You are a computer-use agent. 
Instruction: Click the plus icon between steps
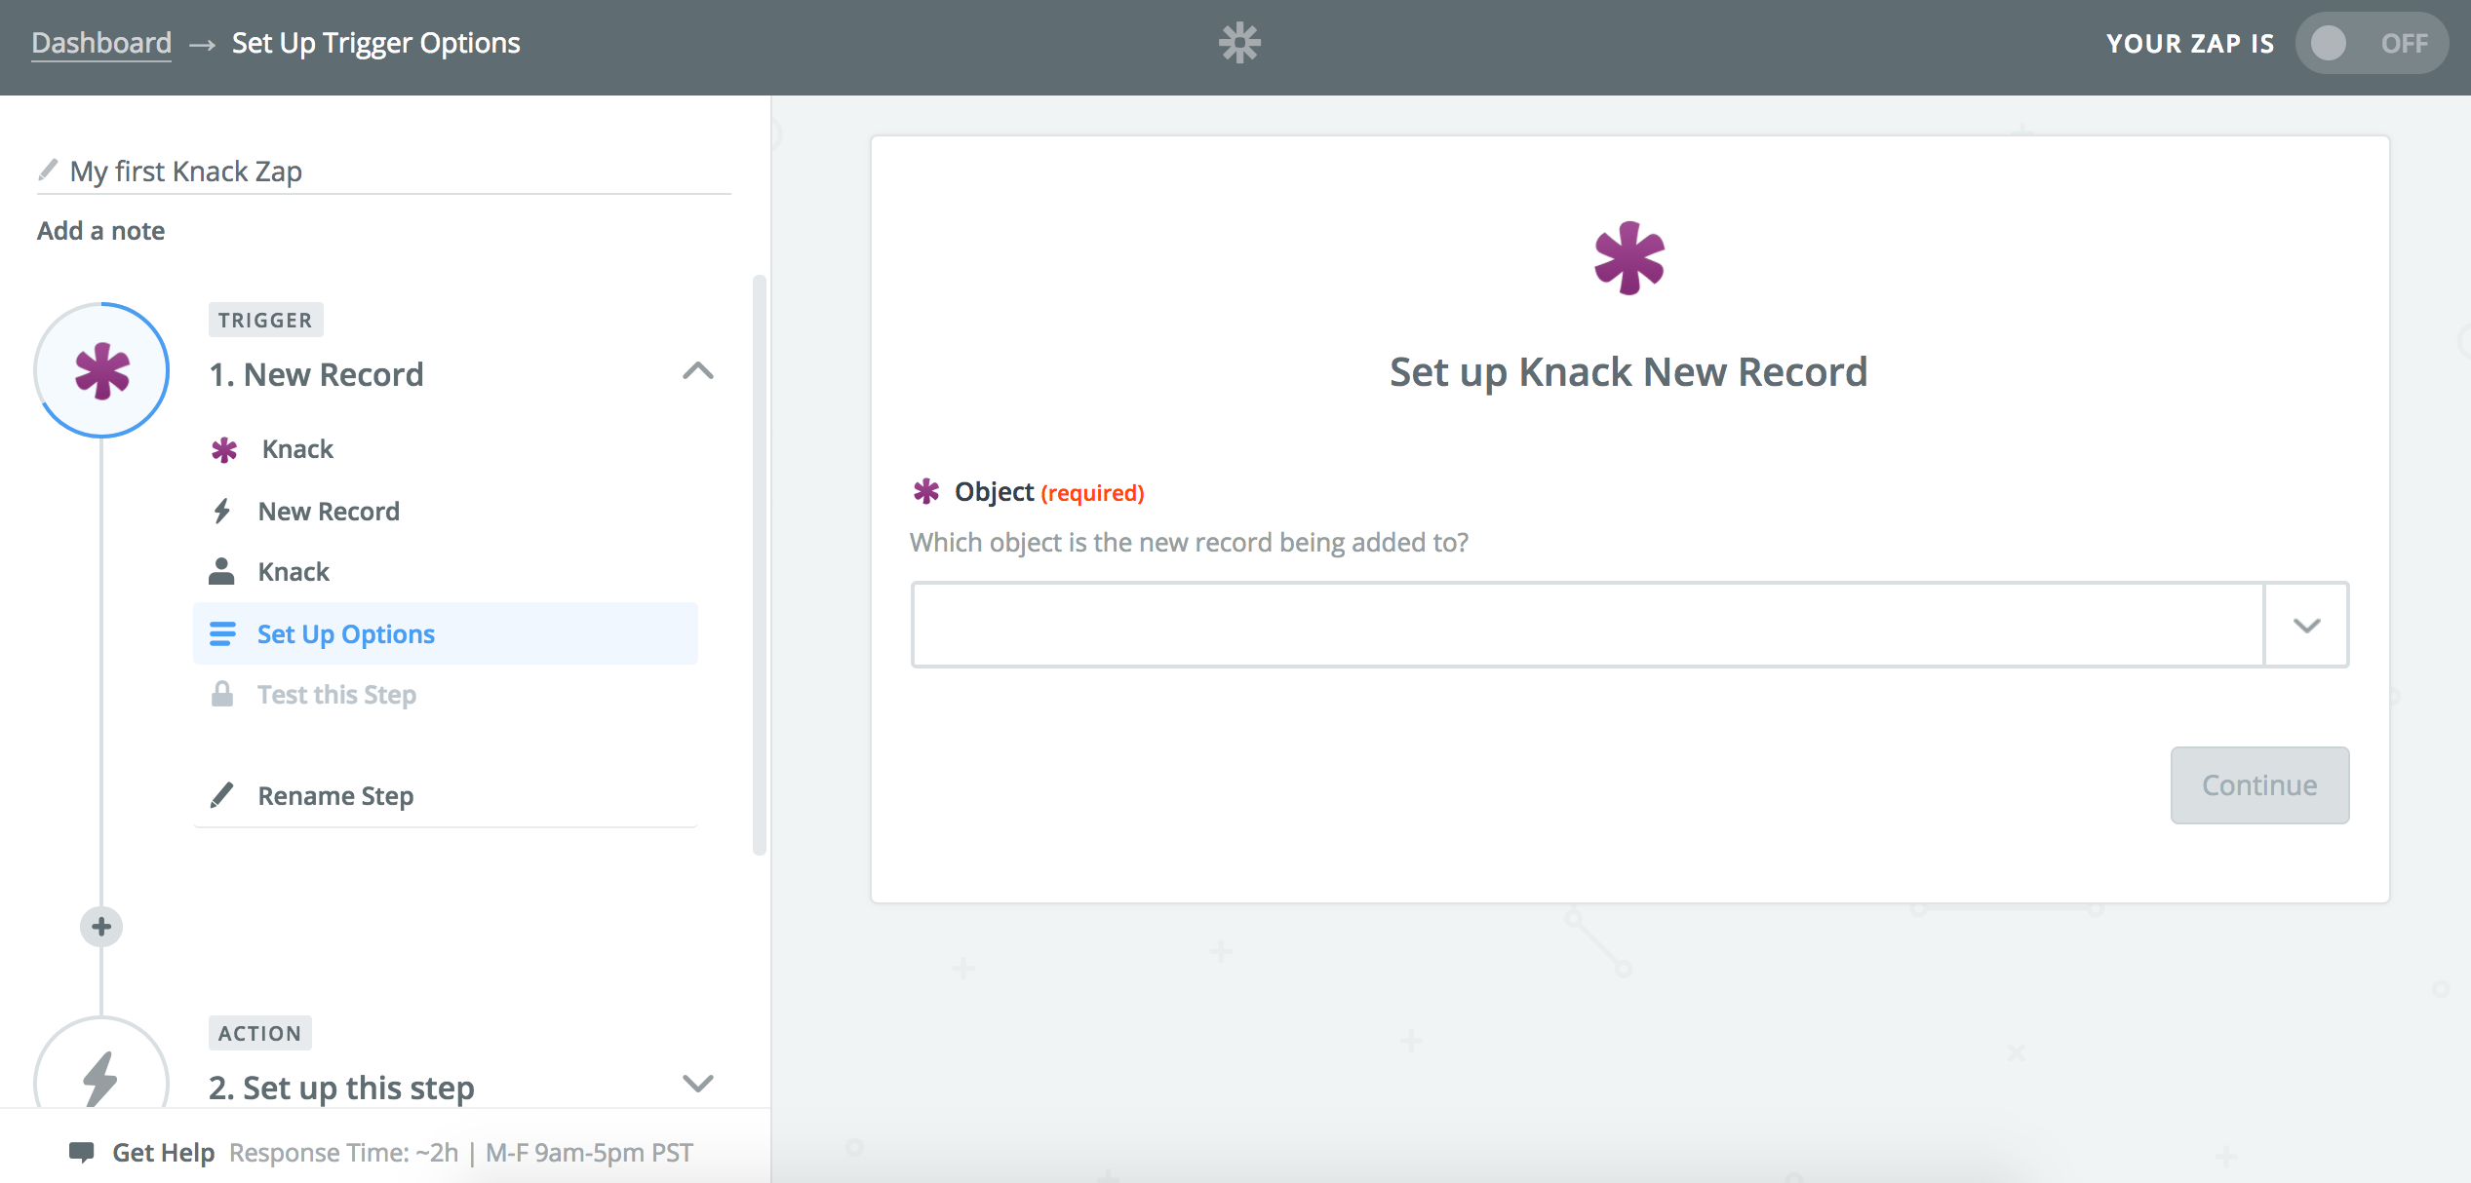pos(101,926)
